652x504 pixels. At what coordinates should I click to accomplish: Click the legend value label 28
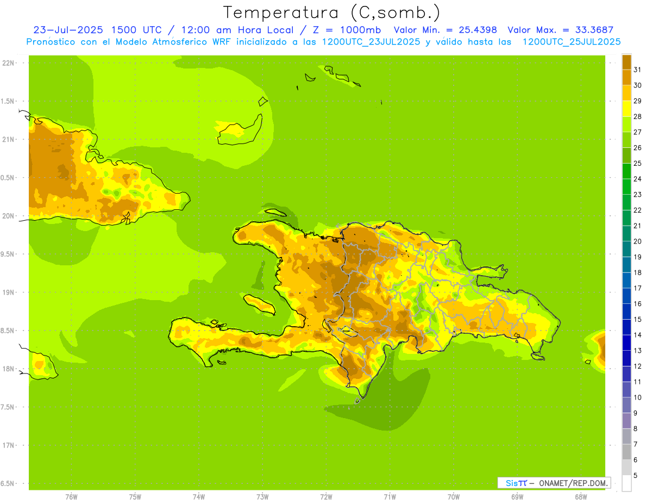(x=637, y=116)
